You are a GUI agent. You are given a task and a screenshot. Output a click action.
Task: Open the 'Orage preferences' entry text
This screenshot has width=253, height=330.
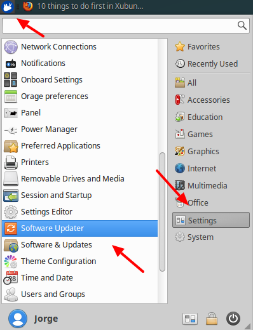click(x=55, y=96)
